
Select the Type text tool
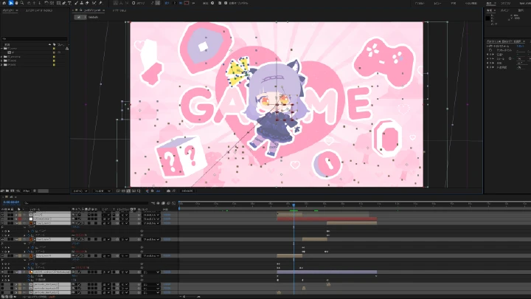69,3
